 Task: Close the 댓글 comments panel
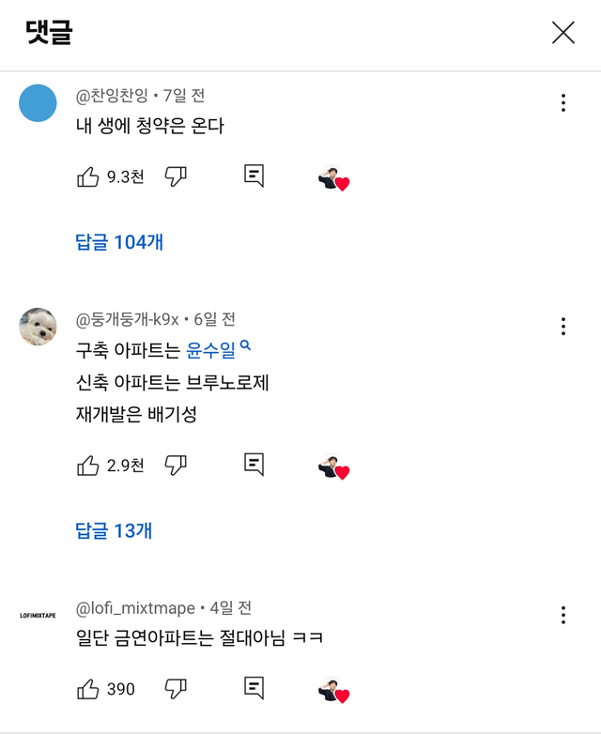coord(562,33)
